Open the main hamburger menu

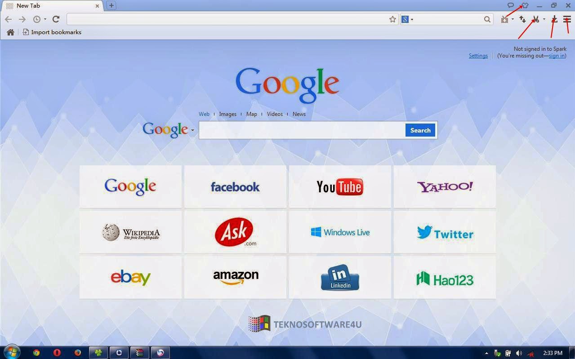tap(567, 19)
